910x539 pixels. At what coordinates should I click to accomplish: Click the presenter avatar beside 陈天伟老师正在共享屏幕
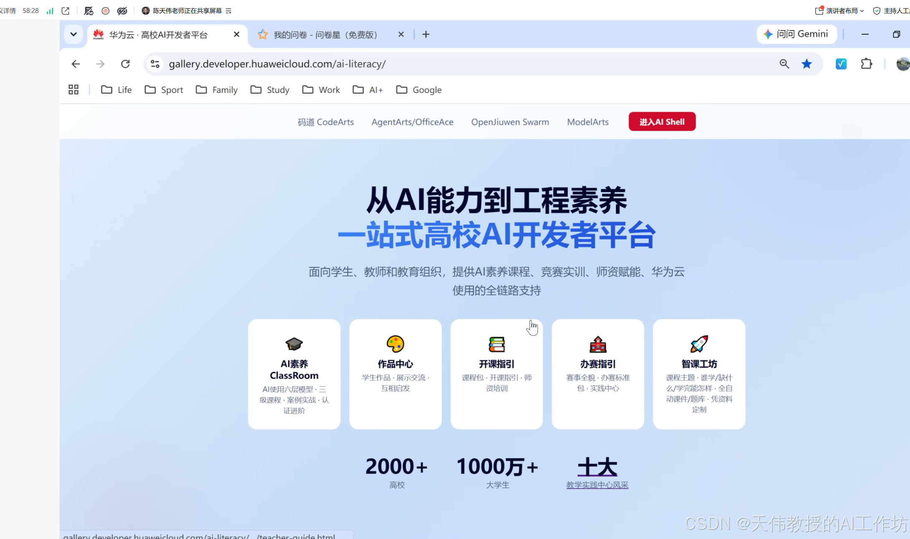coord(146,11)
